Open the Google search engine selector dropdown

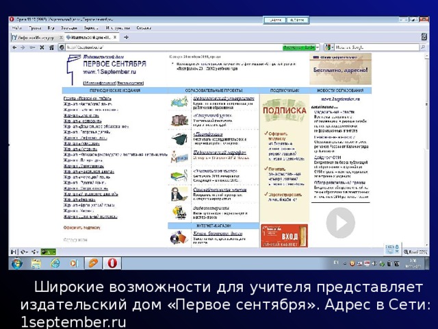point(329,47)
